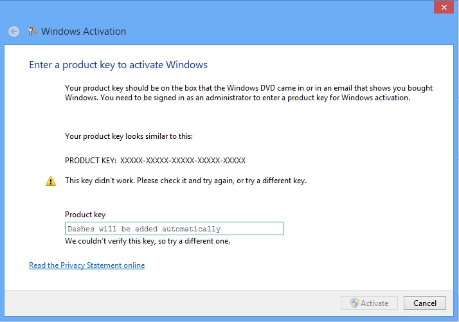Click the We couldn't verify this key error text
The height and width of the screenshot is (322, 459).
[x=147, y=242]
